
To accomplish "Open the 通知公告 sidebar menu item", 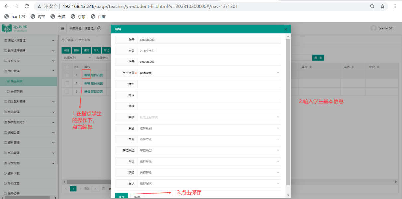I will pyautogui.click(x=29, y=132).
